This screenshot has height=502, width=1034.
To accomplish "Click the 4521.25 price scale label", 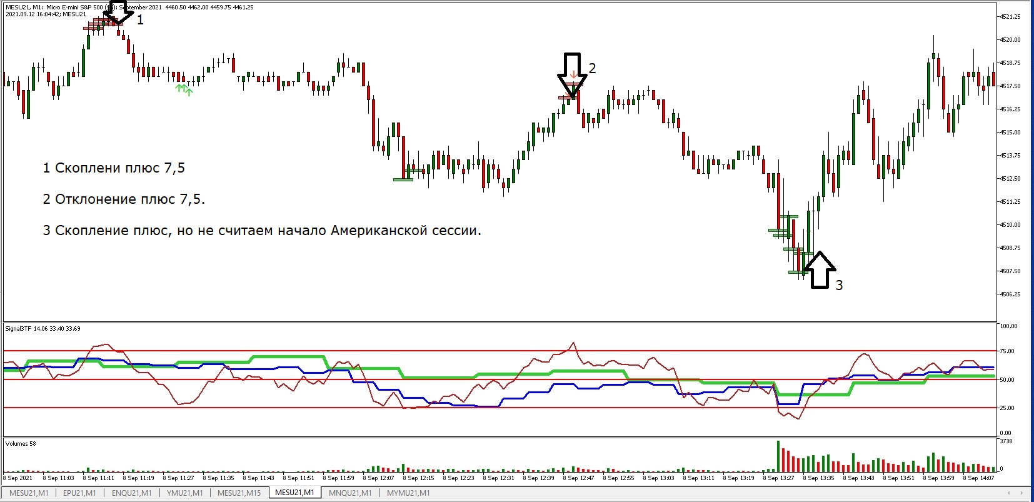I will click(x=1010, y=17).
